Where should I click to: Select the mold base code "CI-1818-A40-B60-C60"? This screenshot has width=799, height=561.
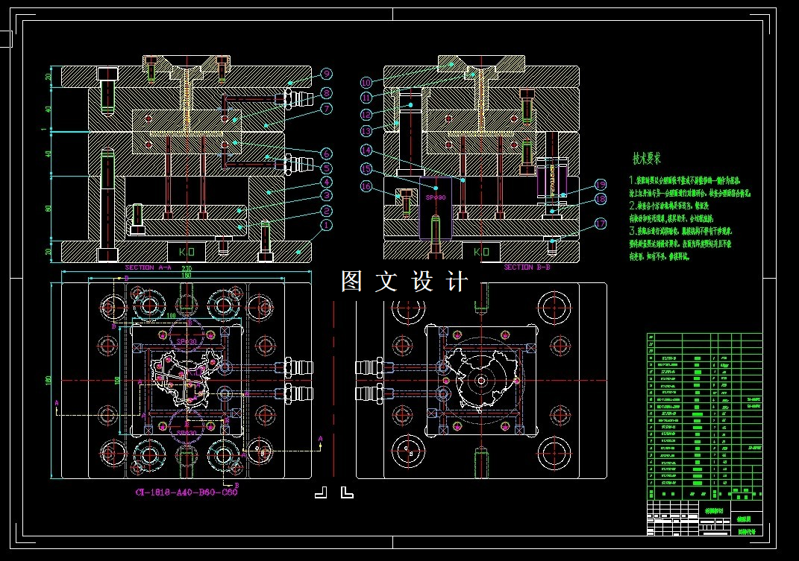click(x=187, y=492)
